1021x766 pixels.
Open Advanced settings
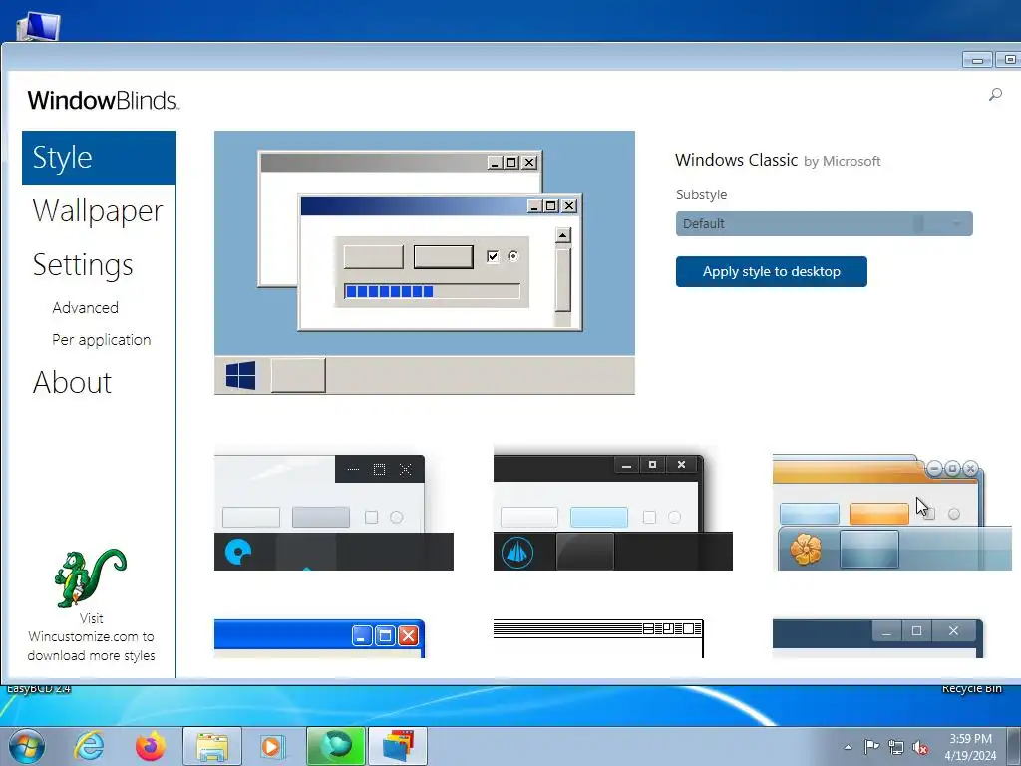click(x=86, y=307)
